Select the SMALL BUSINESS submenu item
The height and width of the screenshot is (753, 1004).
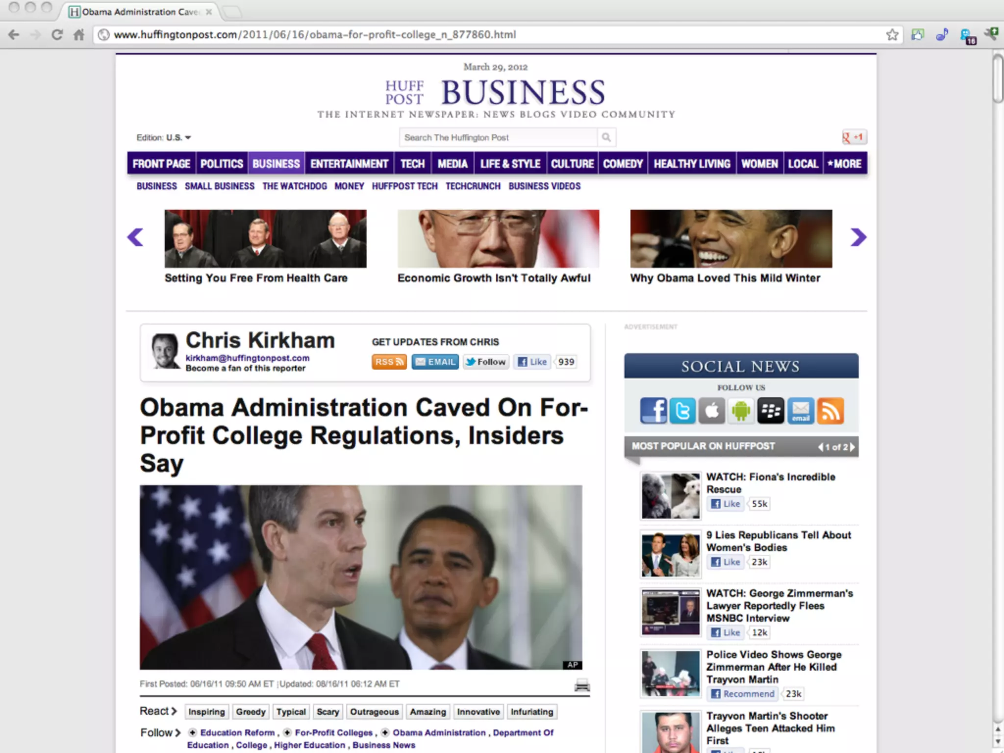[220, 186]
